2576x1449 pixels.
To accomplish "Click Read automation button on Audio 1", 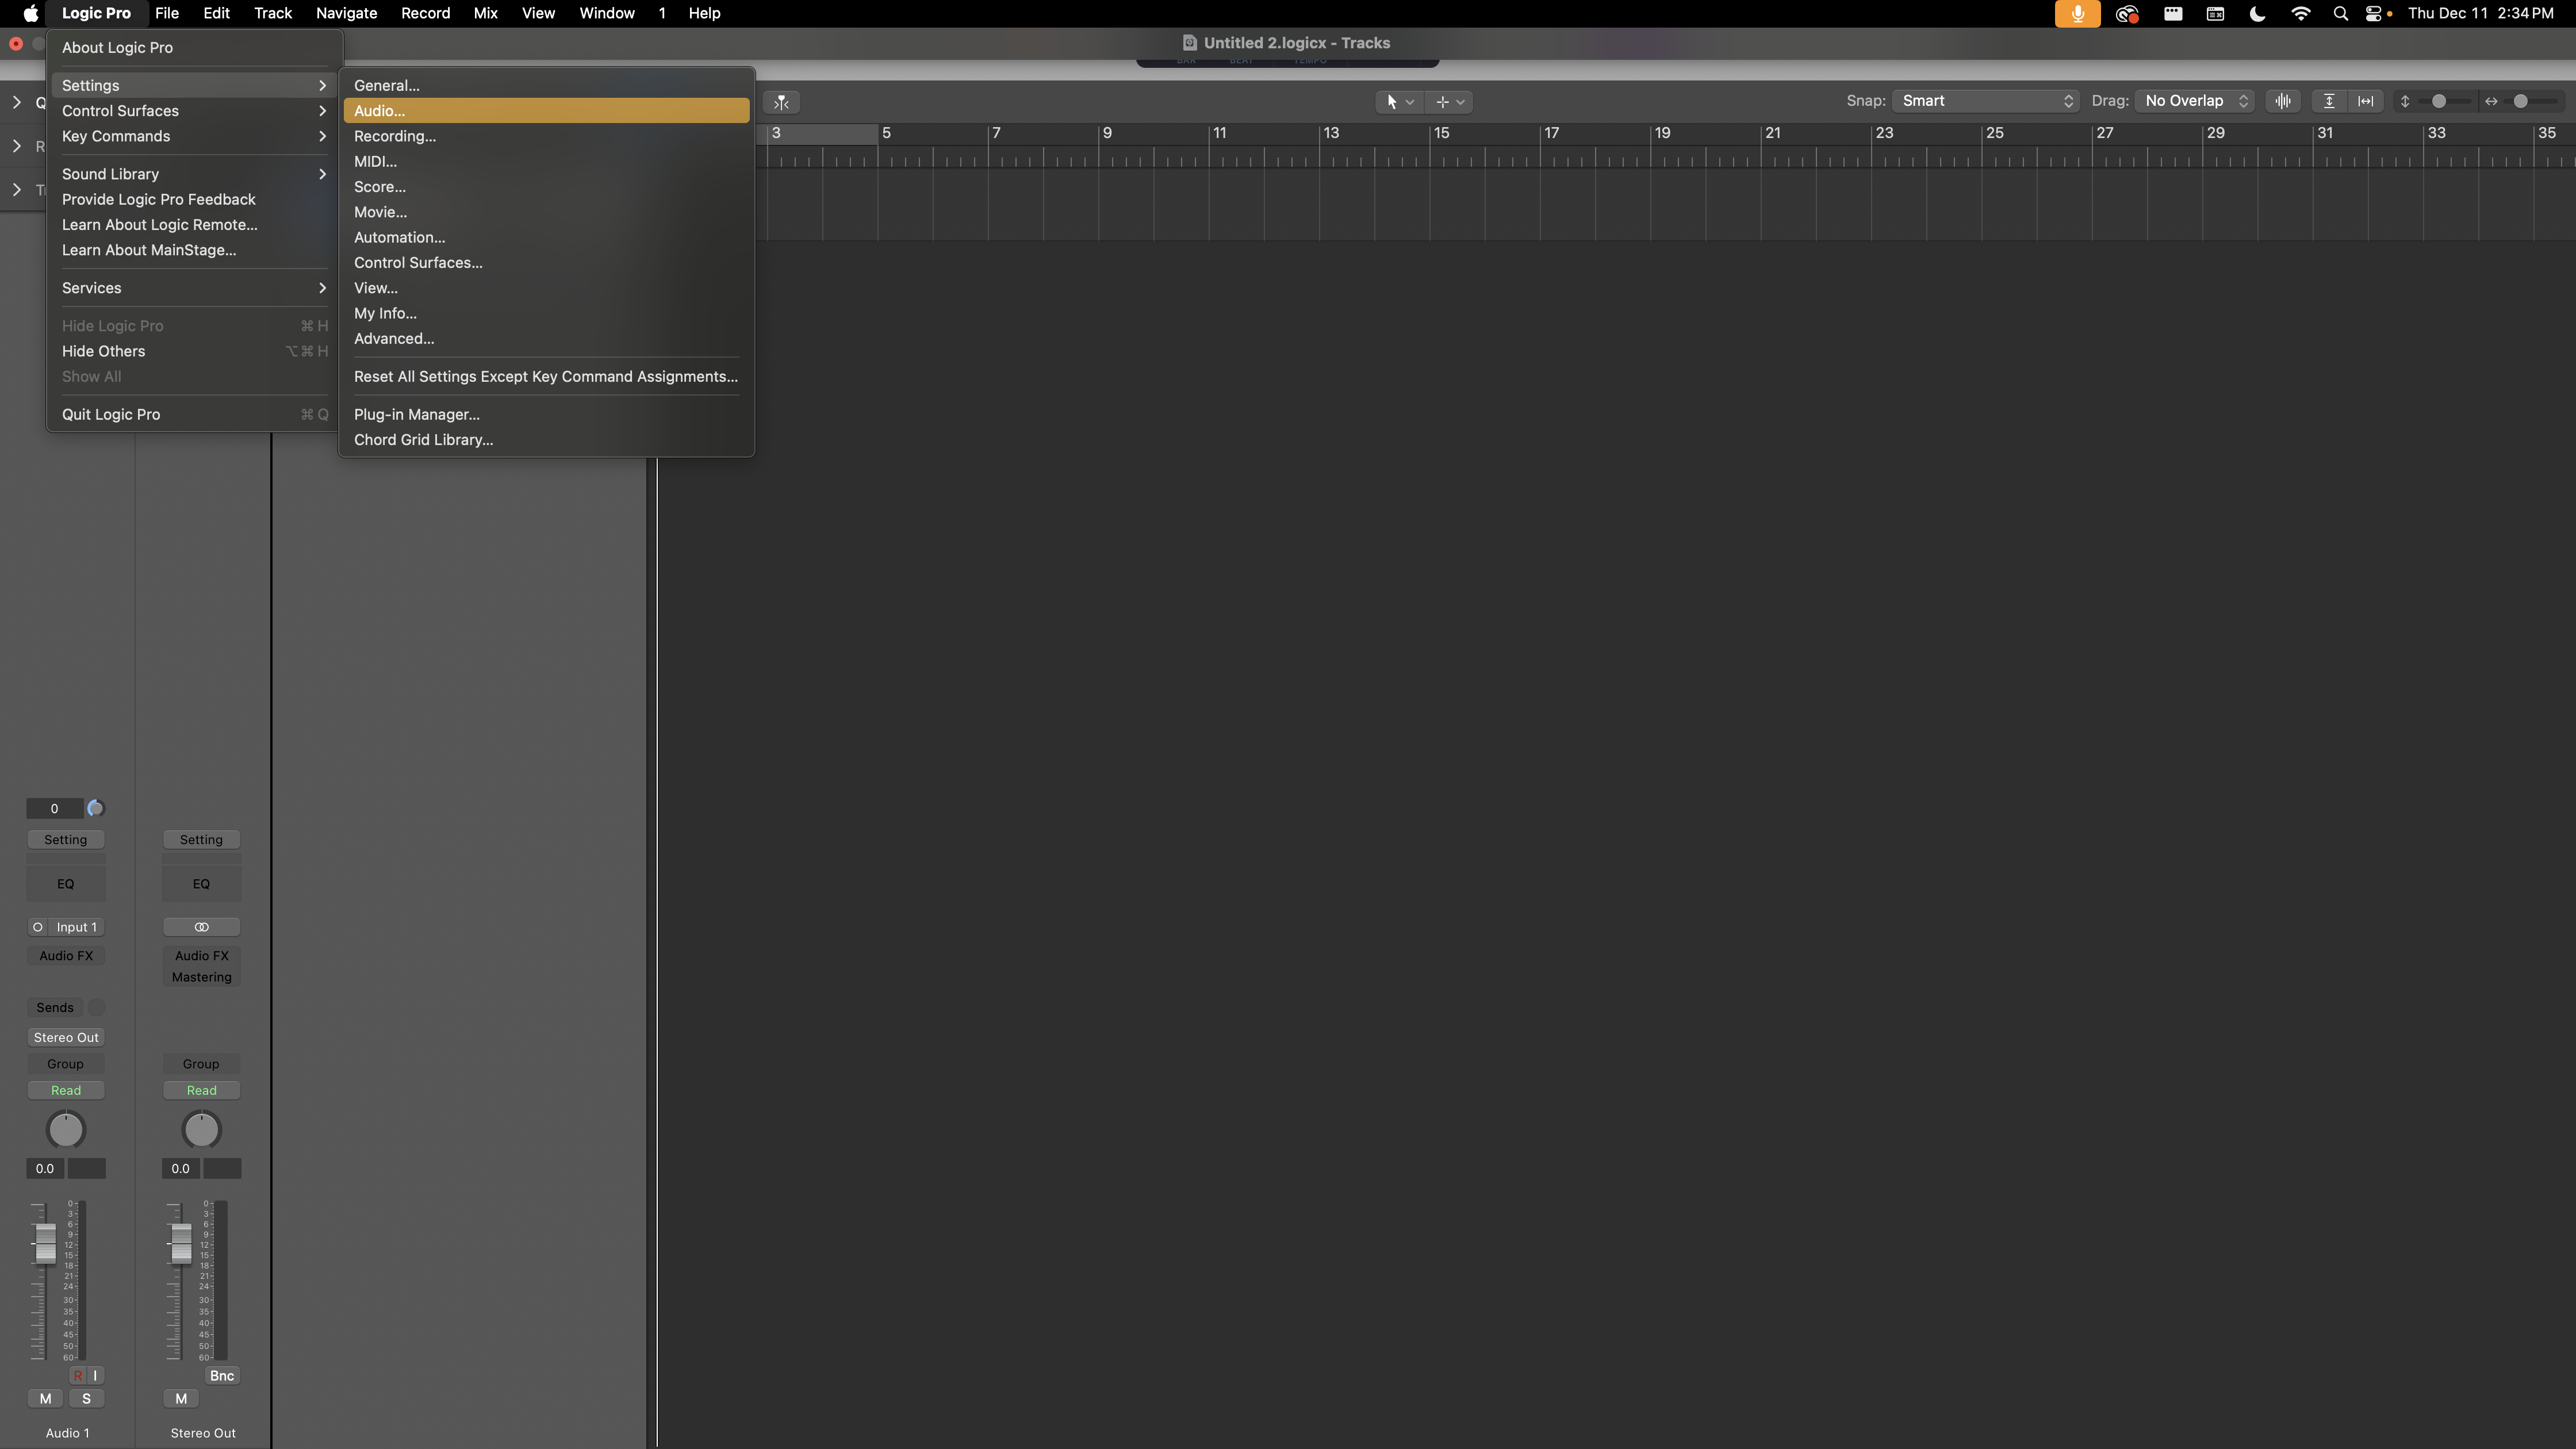I will click(66, 1091).
